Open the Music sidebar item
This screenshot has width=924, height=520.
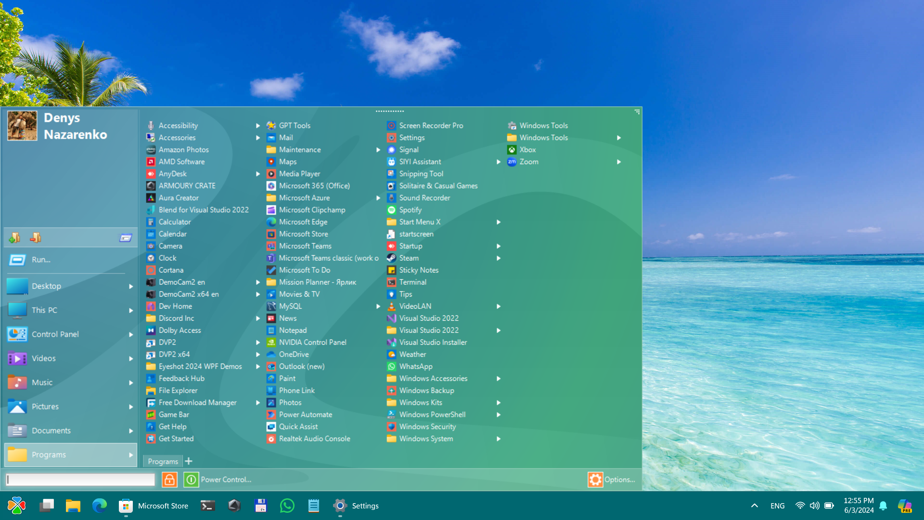click(71, 382)
